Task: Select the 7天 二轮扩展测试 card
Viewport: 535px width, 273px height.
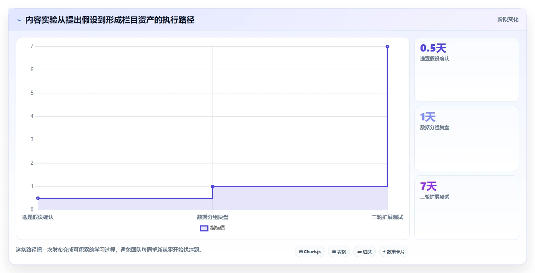Action: point(466,207)
